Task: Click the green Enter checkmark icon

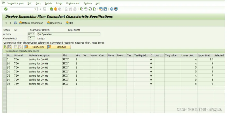Action: (x=6, y=9)
